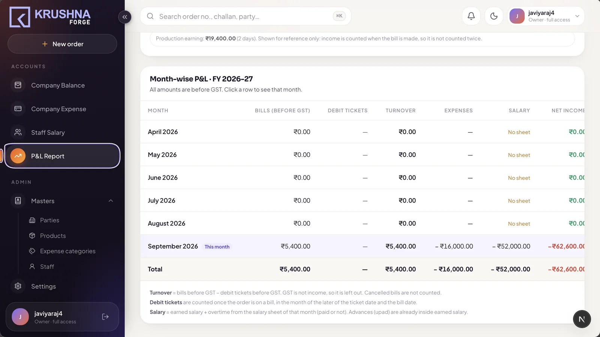Open the September 2026 row
Screen dimensions: 600x337
(362, 246)
